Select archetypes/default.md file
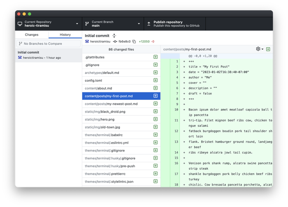 point(121,73)
